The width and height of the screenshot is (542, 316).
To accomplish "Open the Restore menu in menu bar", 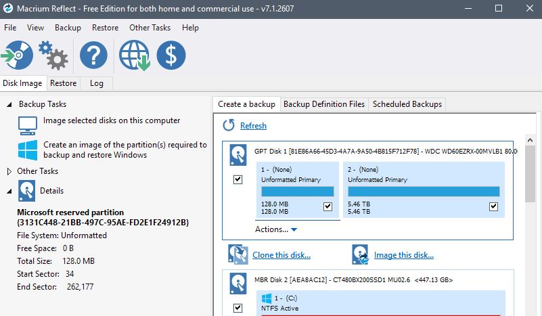I will tap(105, 28).
